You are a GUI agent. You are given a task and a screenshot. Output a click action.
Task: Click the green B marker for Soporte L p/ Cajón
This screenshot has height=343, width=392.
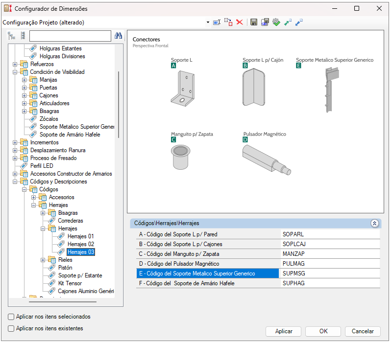click(245, 66)
